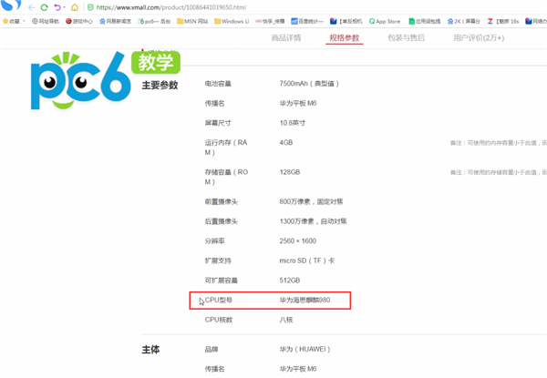Open the last bookmark cut off at the toolbar end
This screenshot has height=378, width=547.
pyautogui.click(x=536, y=21)
